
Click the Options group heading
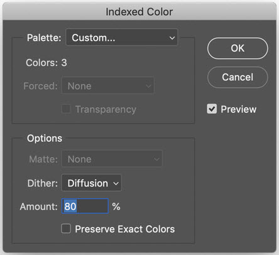[x=45, y=138]
